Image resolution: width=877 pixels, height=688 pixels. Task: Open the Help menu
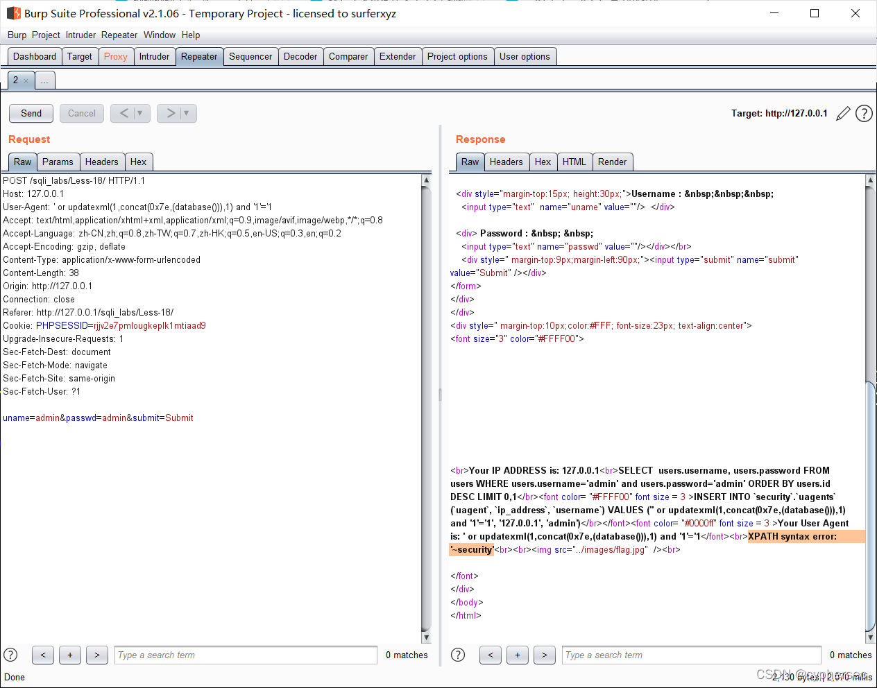pyautogui.click(x=191, y=35)
